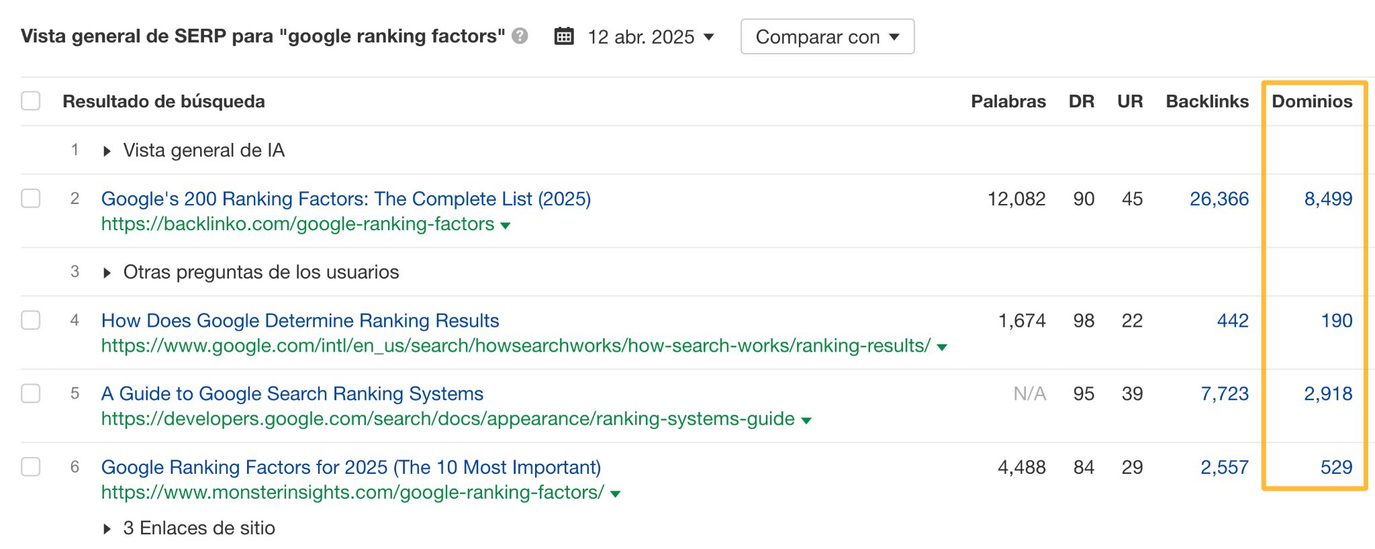
Task: Click the 8,499 domains value for backlinko
Action: click(x=1329, y=199)
